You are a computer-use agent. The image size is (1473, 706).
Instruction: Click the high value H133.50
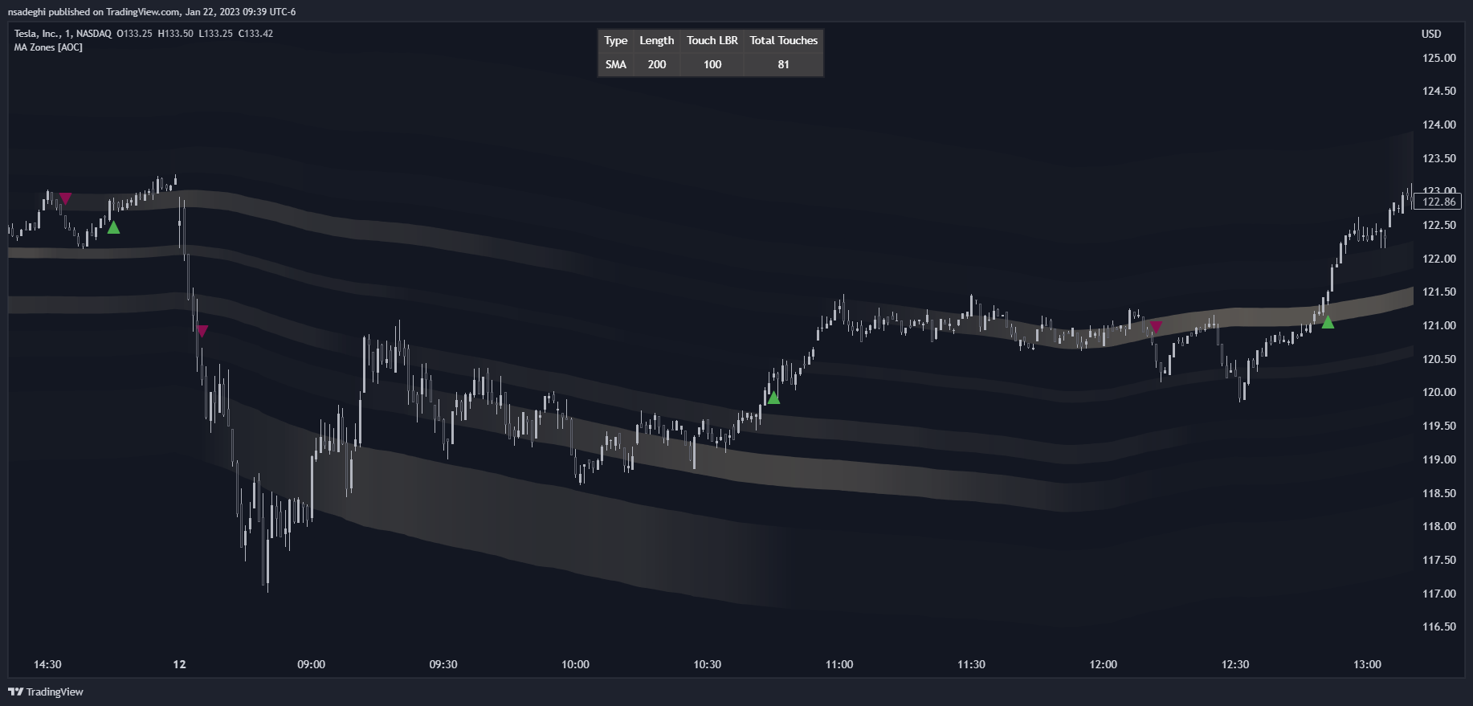coord(175,34)
